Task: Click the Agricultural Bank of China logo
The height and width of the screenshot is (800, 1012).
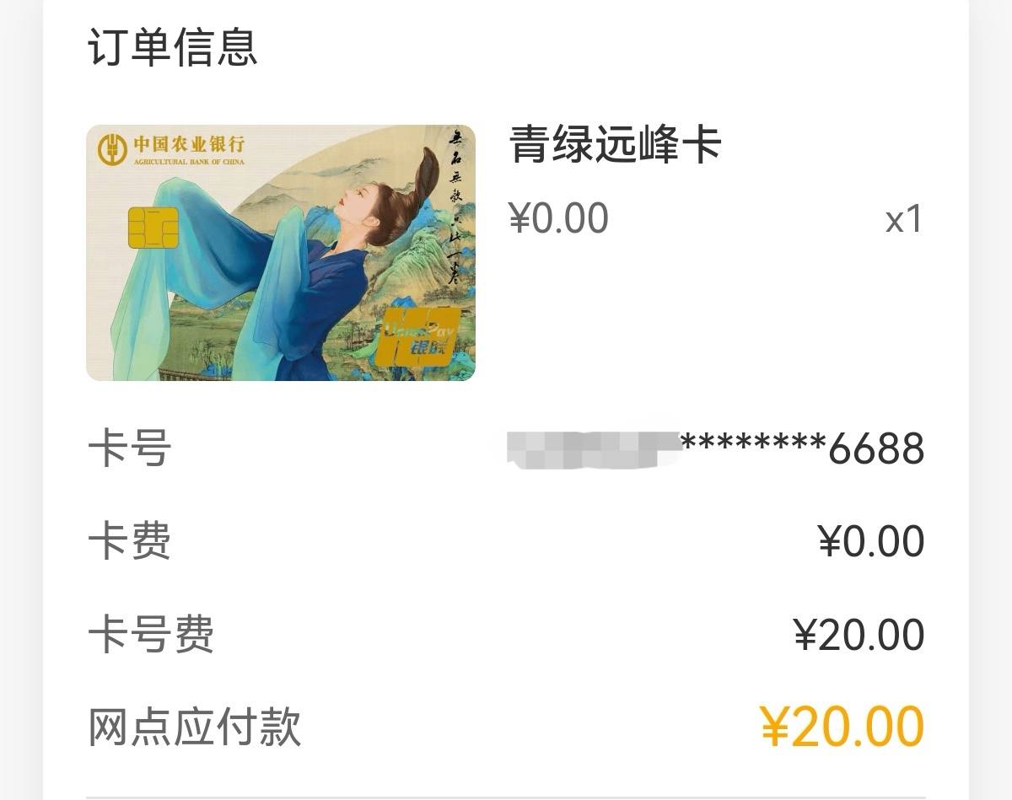Action: point(112,149)
